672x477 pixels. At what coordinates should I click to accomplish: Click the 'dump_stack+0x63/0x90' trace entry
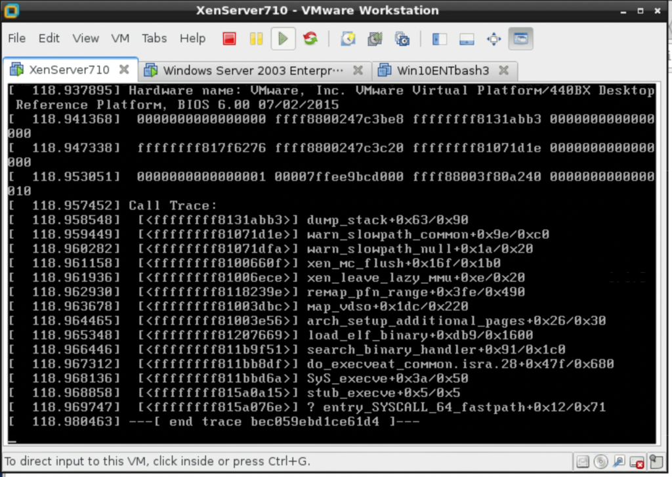pos(387,220)
